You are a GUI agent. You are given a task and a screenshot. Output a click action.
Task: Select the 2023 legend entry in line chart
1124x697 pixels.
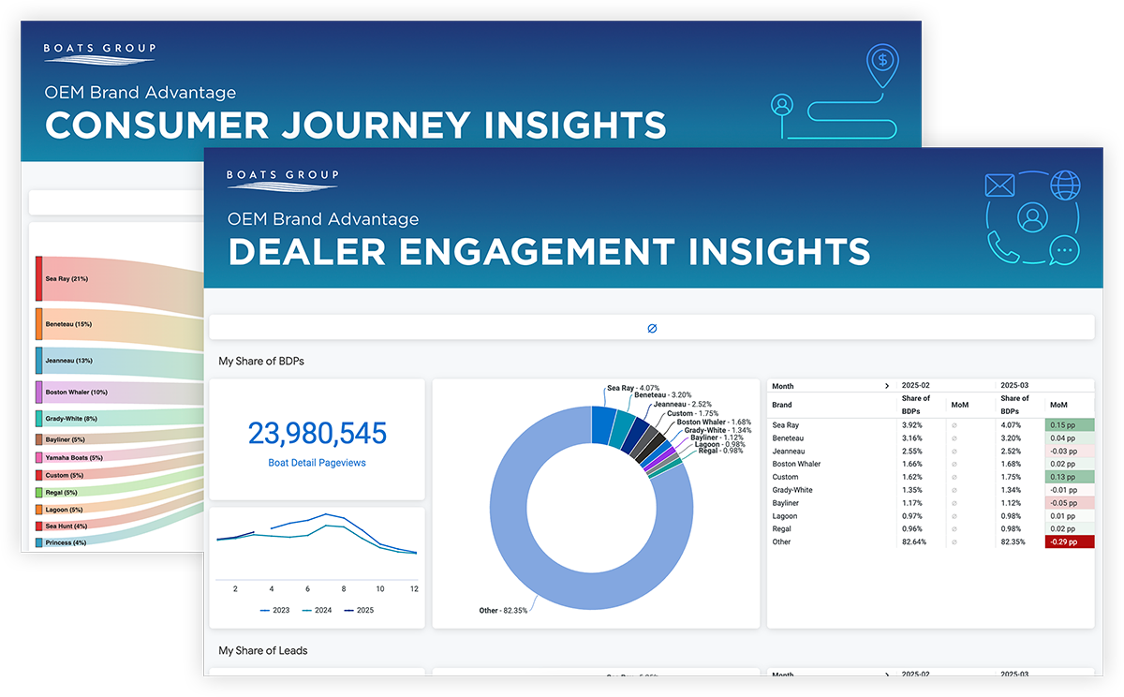274,610
